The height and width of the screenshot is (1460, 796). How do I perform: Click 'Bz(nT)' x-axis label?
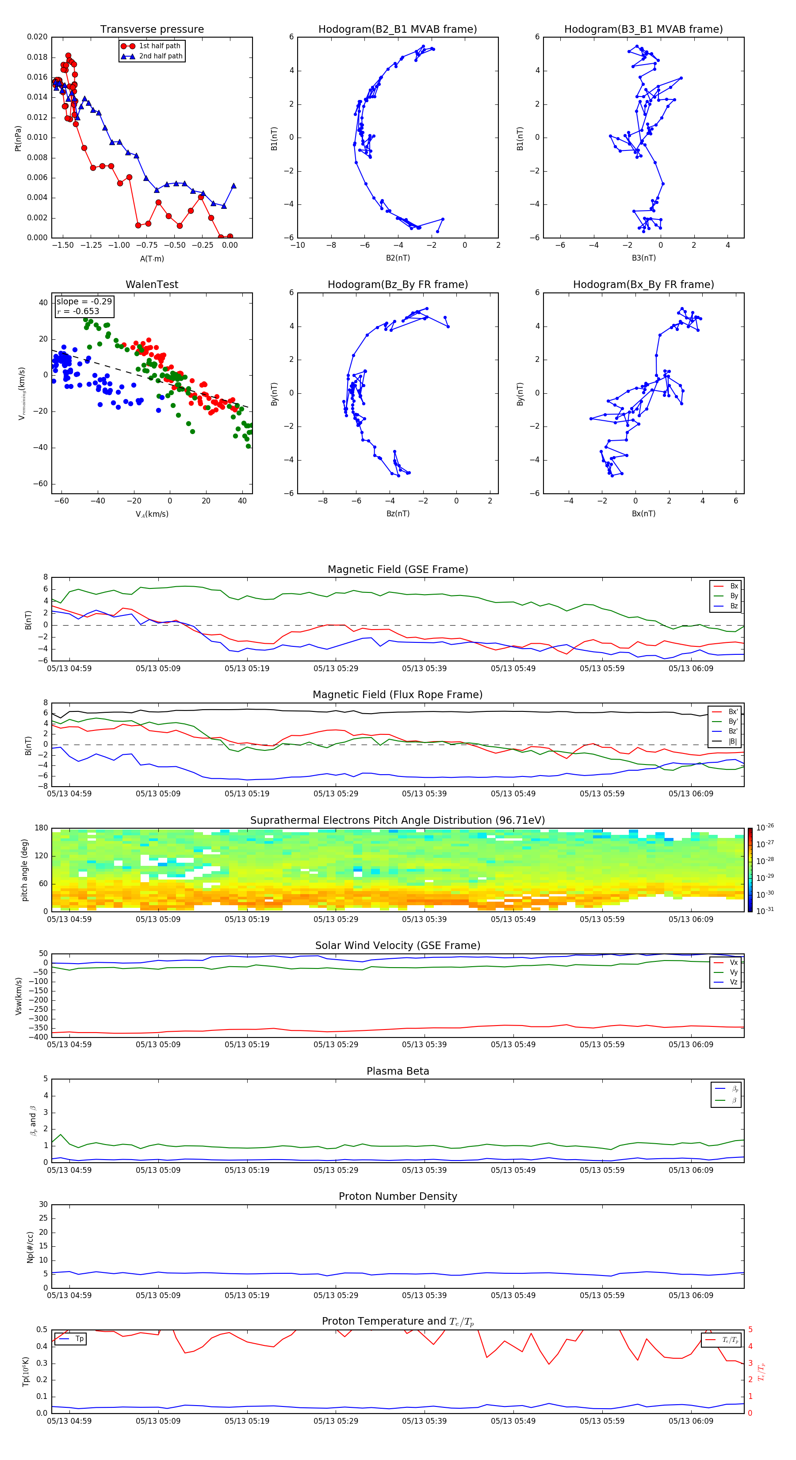click(x=398, y=514)
